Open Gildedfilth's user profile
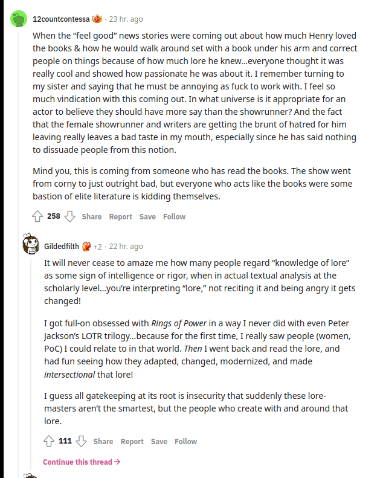383x478 pixels. coord(62,246)
